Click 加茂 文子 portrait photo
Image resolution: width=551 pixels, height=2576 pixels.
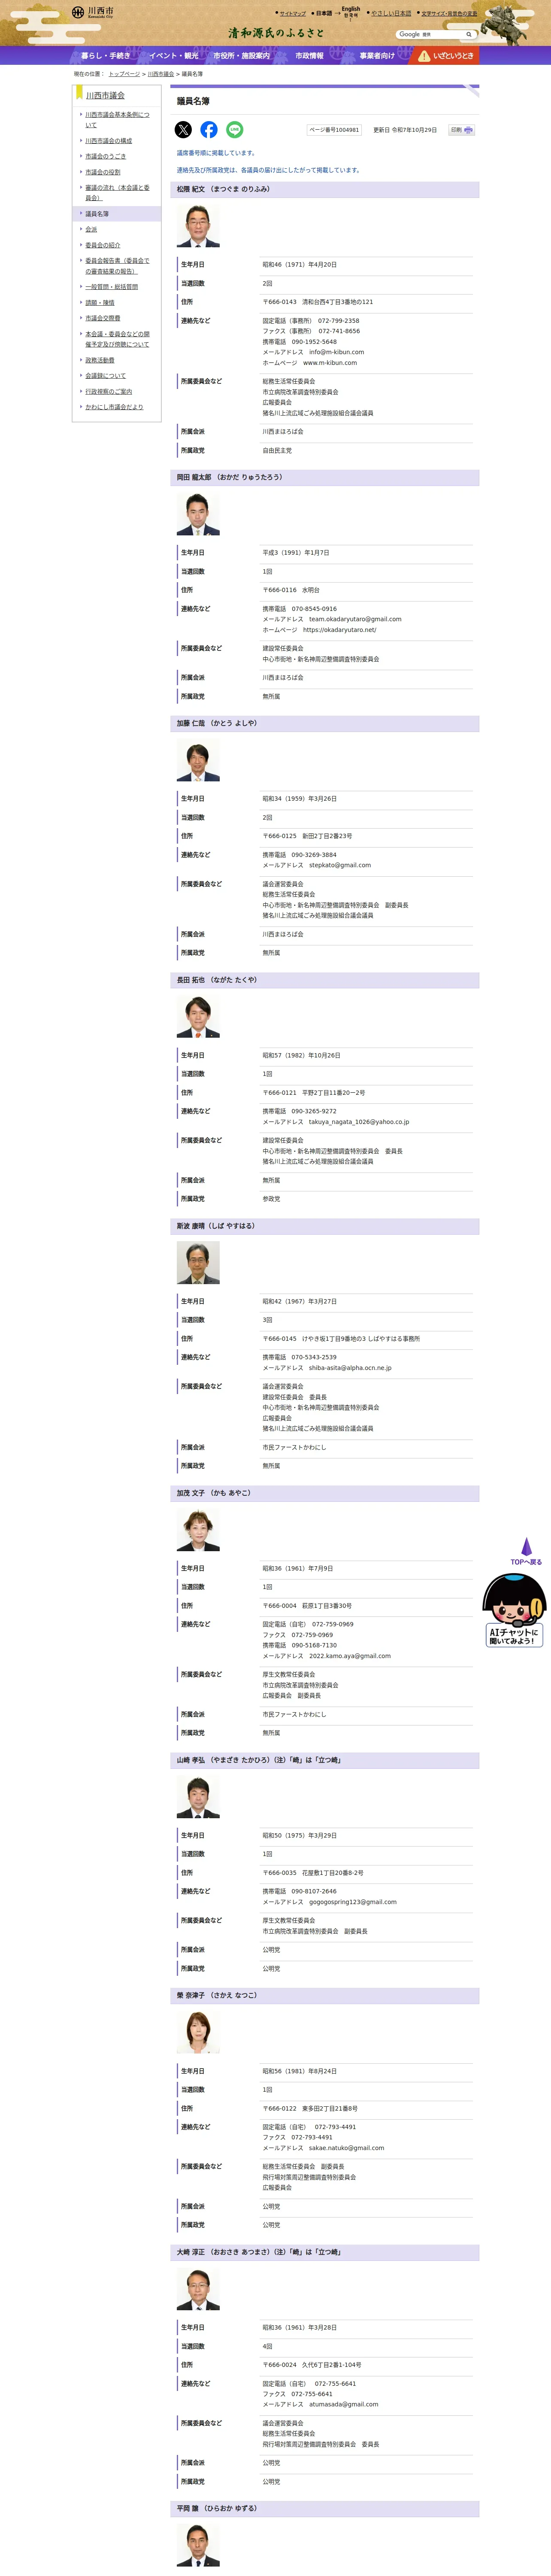coord(198,1530)
